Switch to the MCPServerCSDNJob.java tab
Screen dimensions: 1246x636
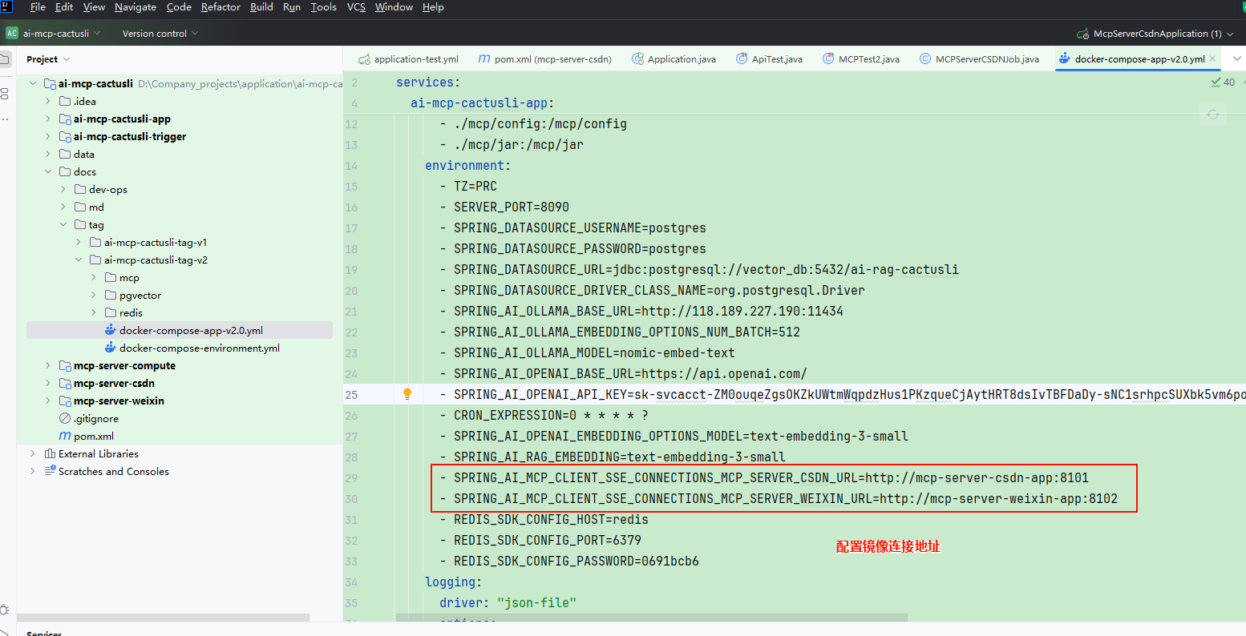[x=979, y=58]
